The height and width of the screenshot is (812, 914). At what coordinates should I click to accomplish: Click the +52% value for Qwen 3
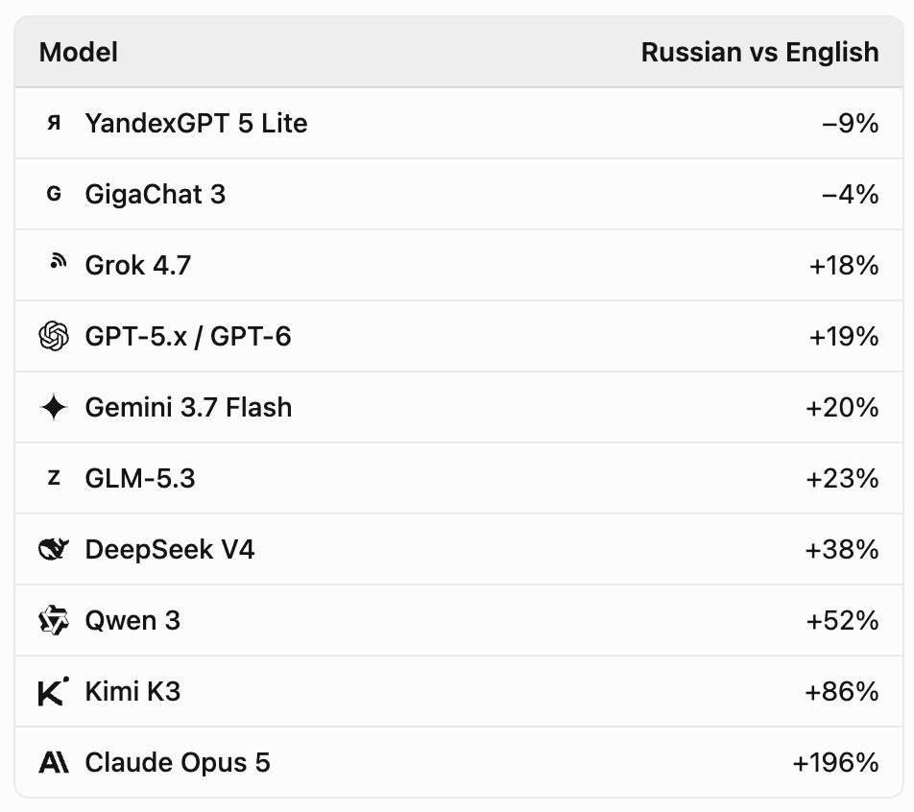tap(842, 620)
